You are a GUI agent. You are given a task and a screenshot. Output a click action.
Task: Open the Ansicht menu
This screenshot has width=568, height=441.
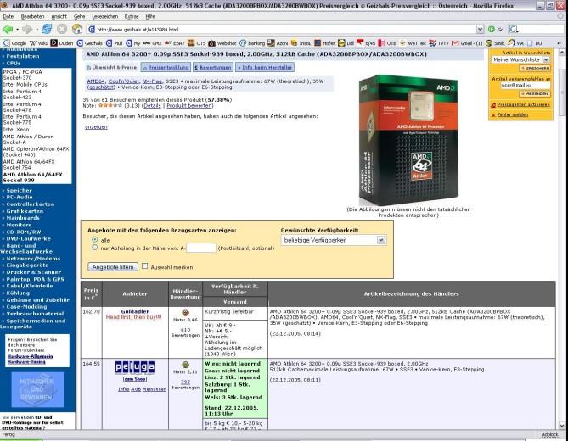(59, 17)
